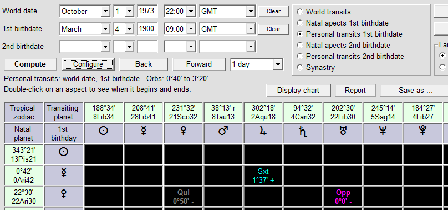Click the natal Sun symbol row header

click(x=63, y=154)
